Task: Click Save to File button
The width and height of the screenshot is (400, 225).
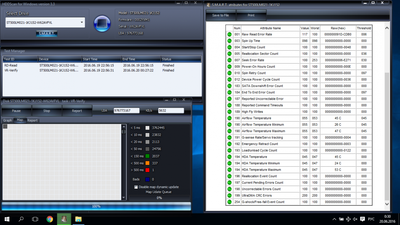Action: [x=221, y=15]
